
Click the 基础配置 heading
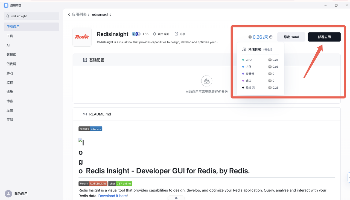click(97, 60)
